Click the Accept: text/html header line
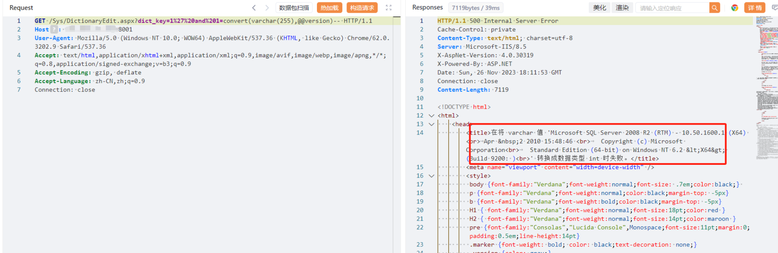Viewport: 778px width, 253px height. coord(210,59)
